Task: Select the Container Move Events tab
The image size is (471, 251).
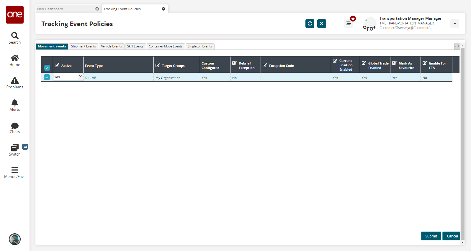Action: (166, 46)
